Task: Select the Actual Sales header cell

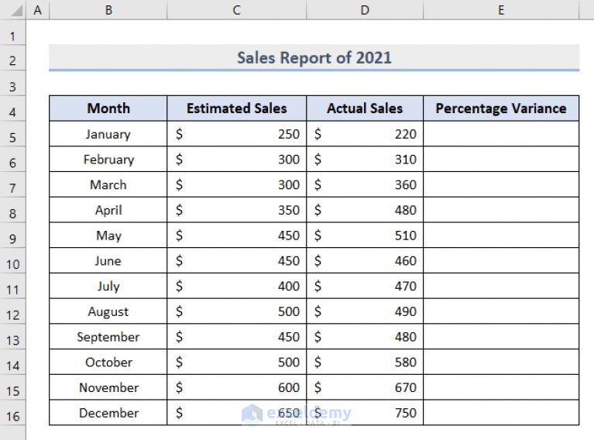Action: point(365,108)
